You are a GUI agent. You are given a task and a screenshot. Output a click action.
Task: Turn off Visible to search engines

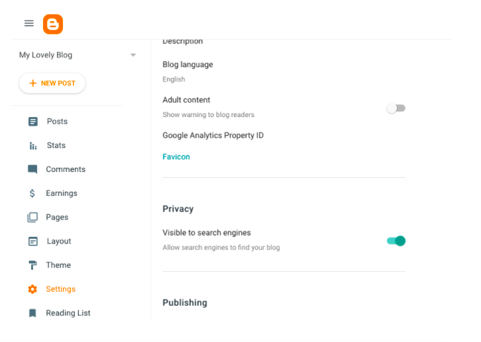point(396,241)
